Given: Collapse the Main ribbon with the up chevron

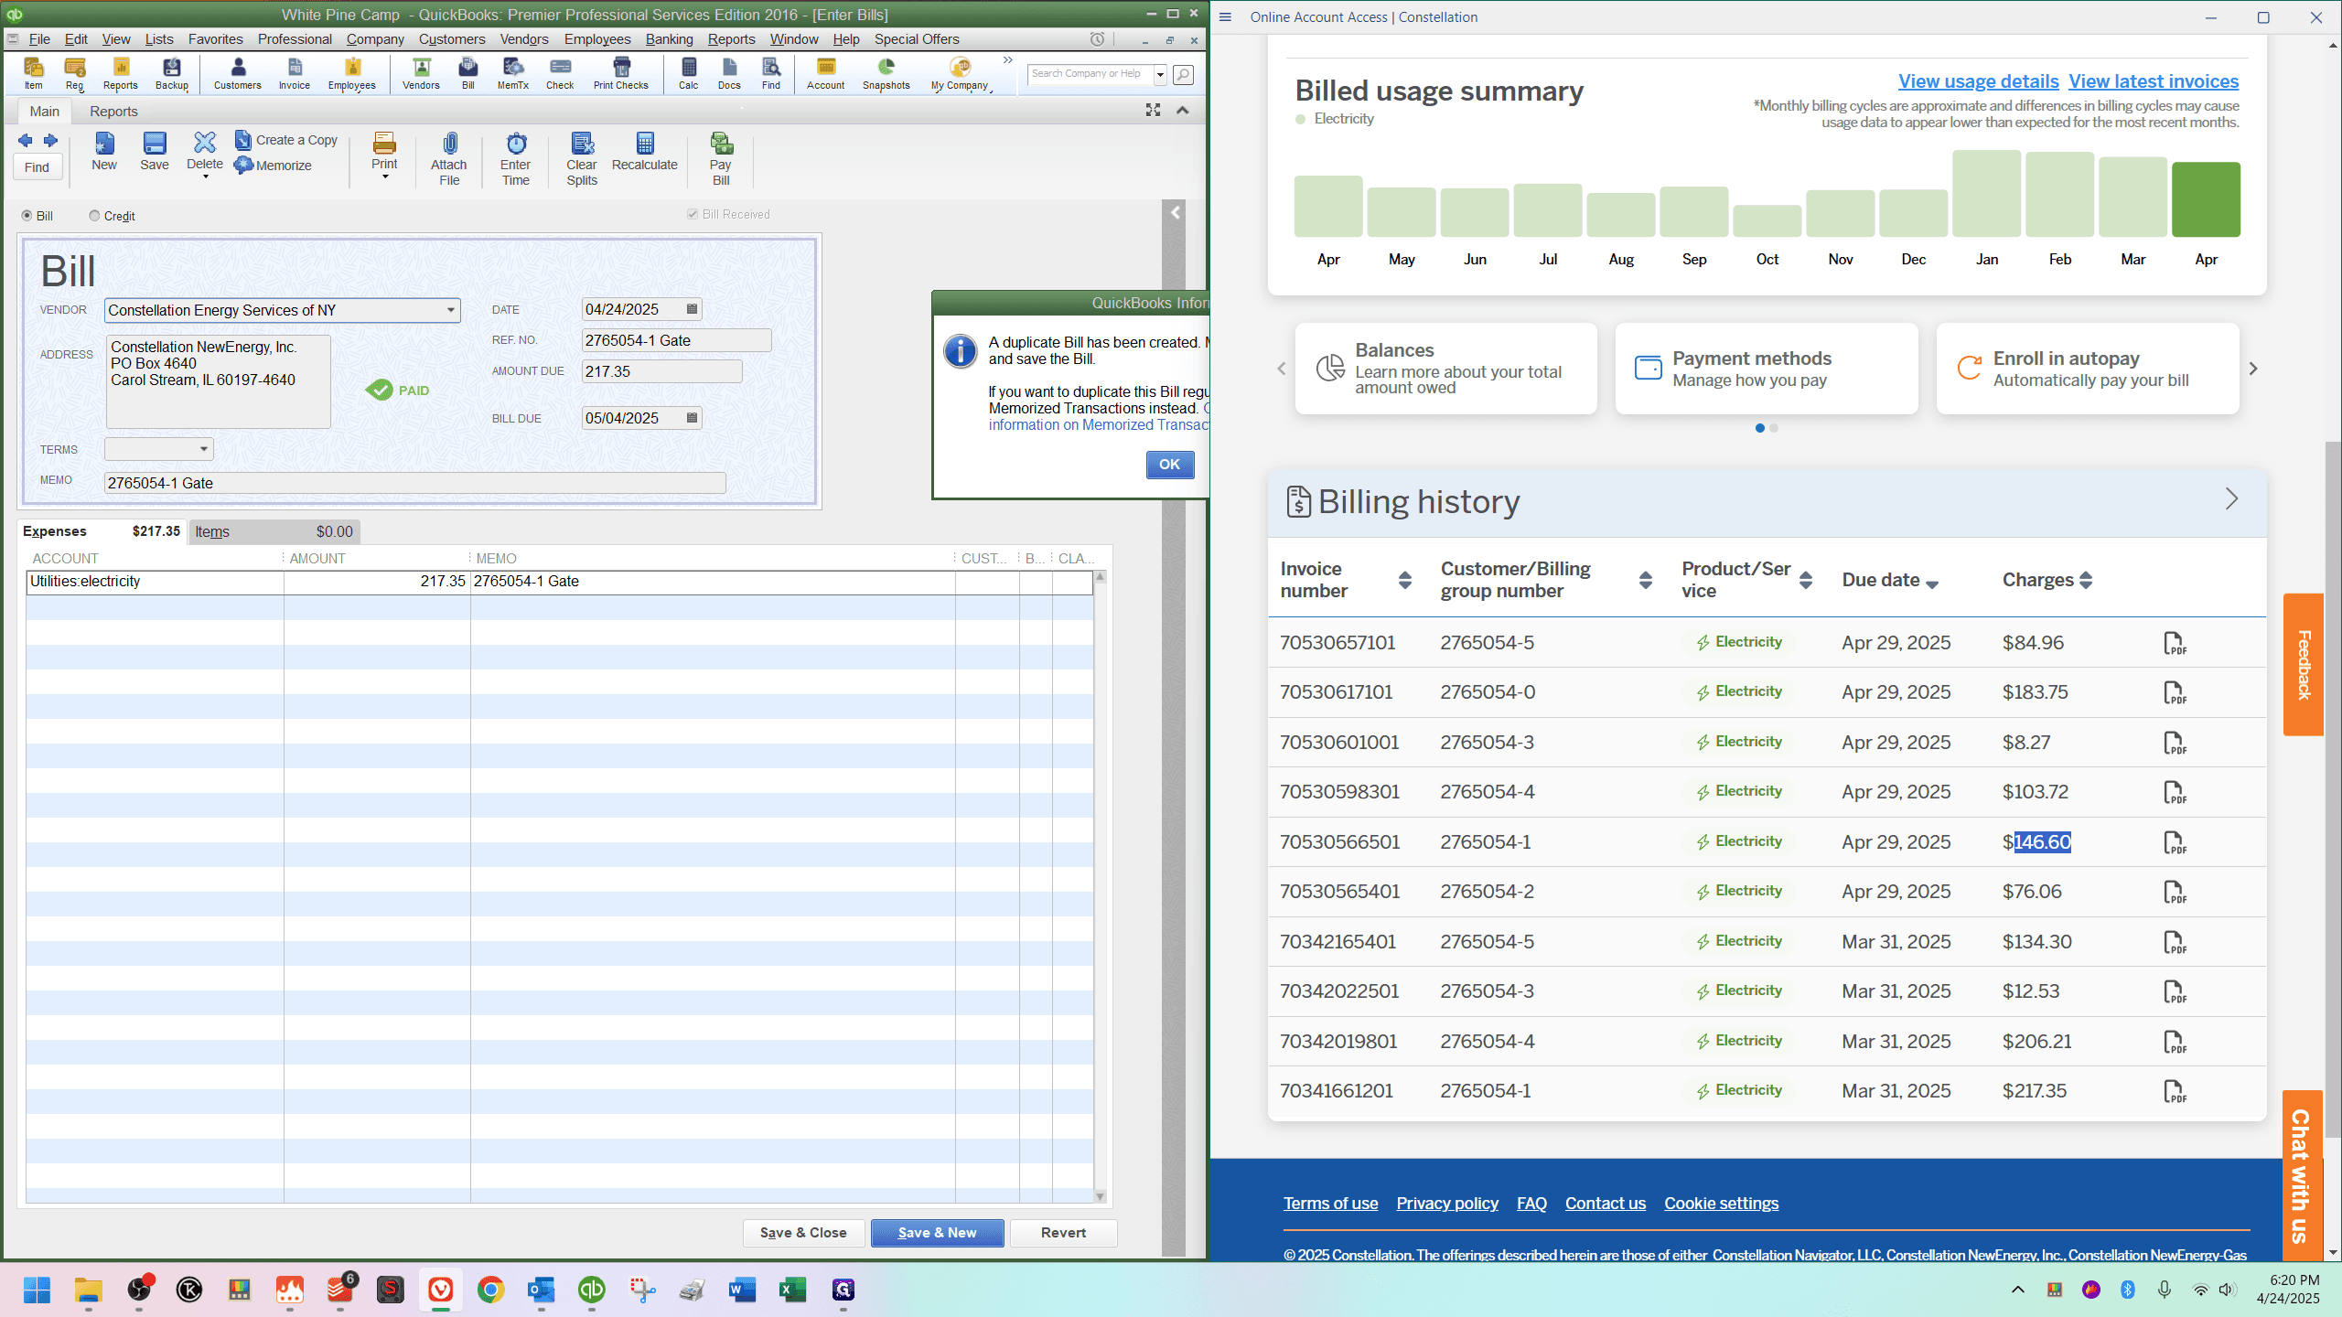Looking at the screenshot, I should pos(1182,111).
